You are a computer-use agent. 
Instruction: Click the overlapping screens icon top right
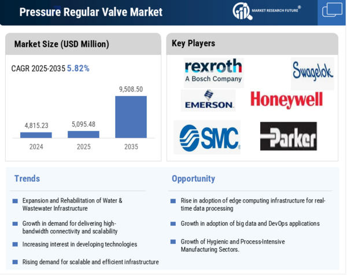(x=332, y=10)
